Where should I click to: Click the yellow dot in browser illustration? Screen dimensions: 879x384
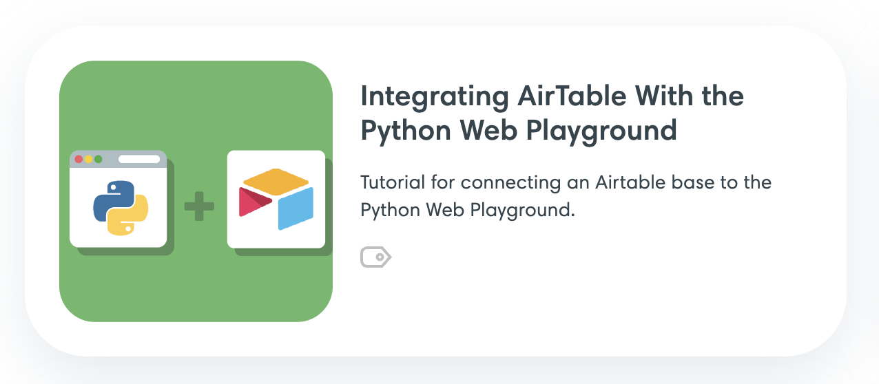tap(88, 159)
